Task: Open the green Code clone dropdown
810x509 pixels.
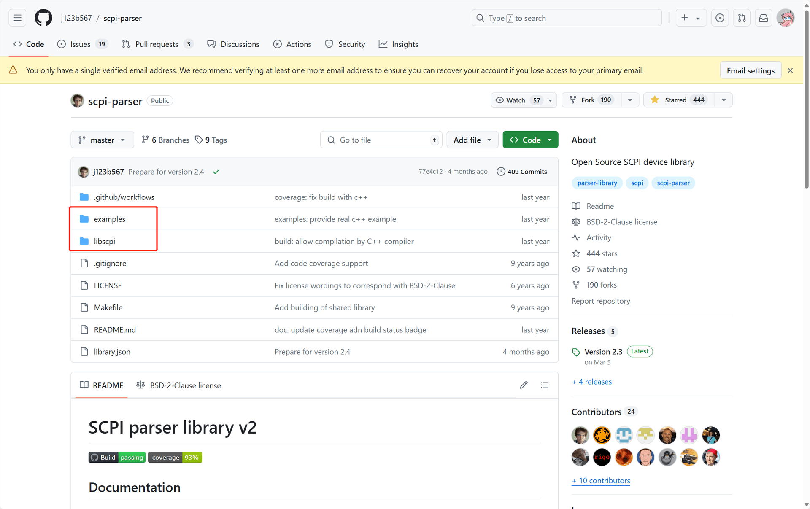Action: click(x=530, y=140)
